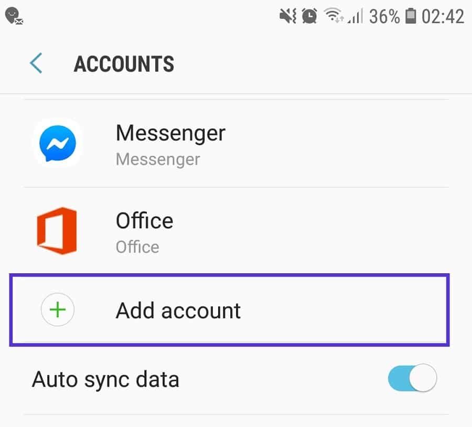Tap the Auto sync data label

(105, 380)
